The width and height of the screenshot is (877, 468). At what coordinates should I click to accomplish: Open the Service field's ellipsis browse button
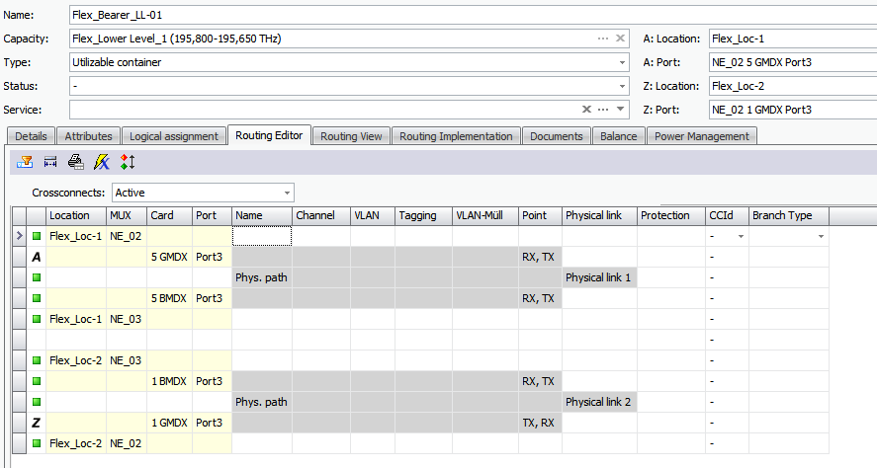pos(603,110)
